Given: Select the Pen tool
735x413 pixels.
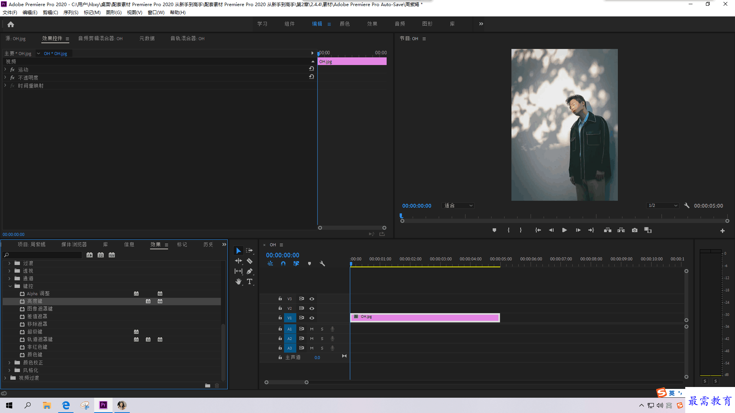Looking at the screenshot, I should click(250, 272).
